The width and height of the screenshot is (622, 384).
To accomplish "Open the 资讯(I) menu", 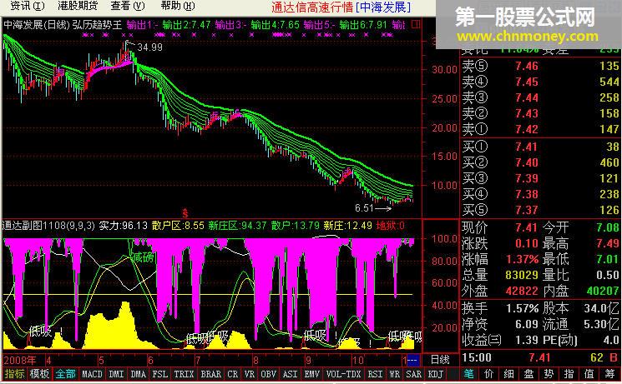I will click(x=27, y=6).
